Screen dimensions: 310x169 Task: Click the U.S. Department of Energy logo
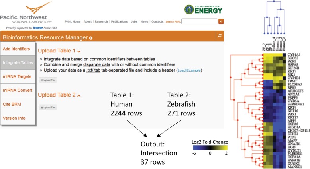pyautogui.click(x=203, y=10)
